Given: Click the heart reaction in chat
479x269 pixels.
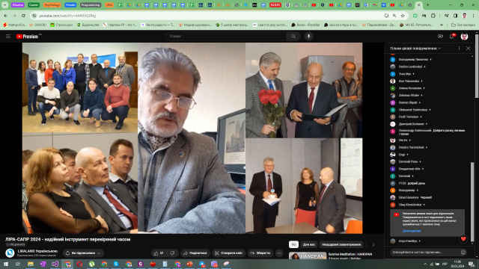Looking at the screenshot, I should (x=463, y=239).
